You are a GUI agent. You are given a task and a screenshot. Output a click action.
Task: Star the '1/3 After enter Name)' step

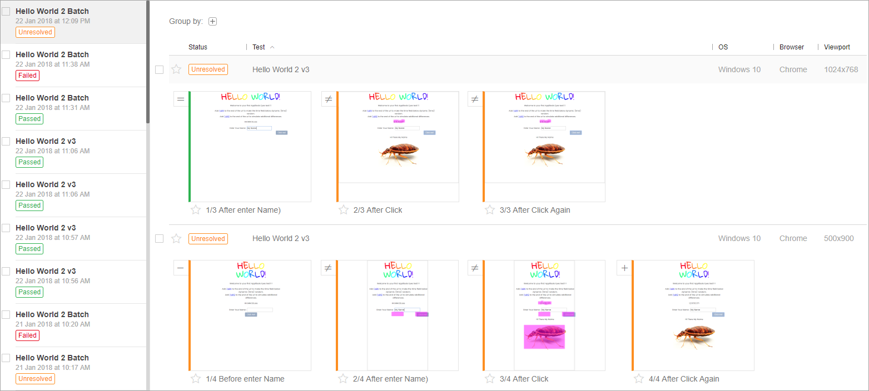pyautogui.click(x=196, y=210)
